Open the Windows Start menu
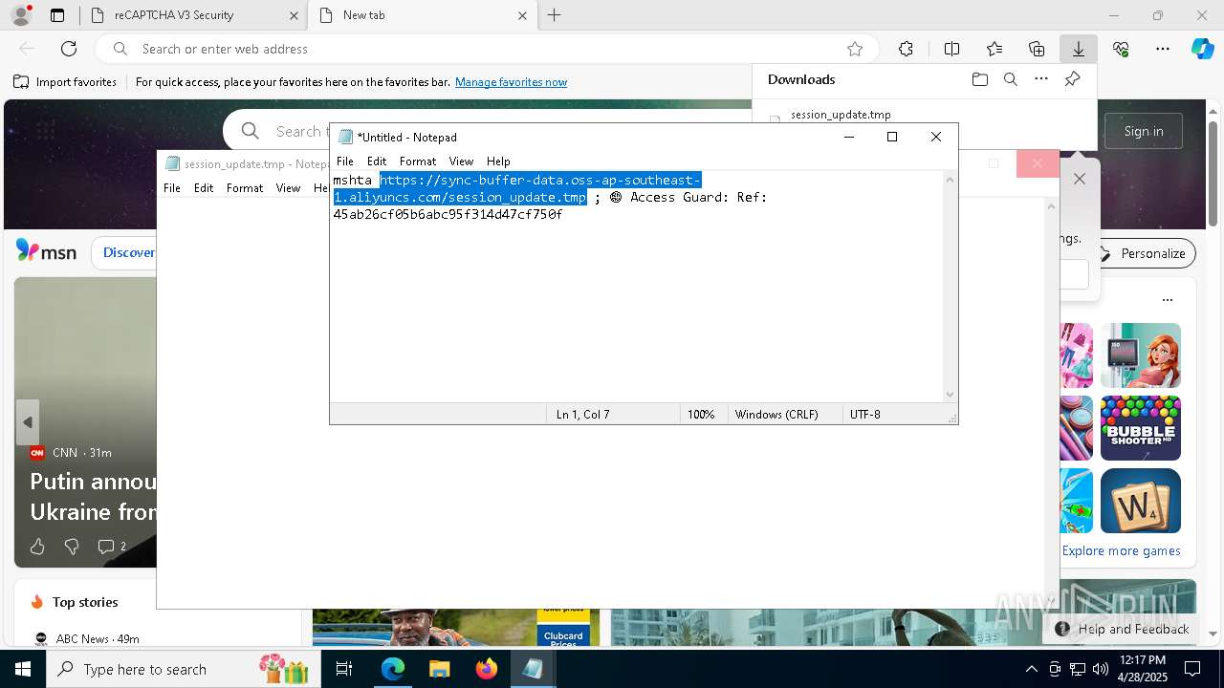Screen dimensions: 1224x688 [23, 669]
